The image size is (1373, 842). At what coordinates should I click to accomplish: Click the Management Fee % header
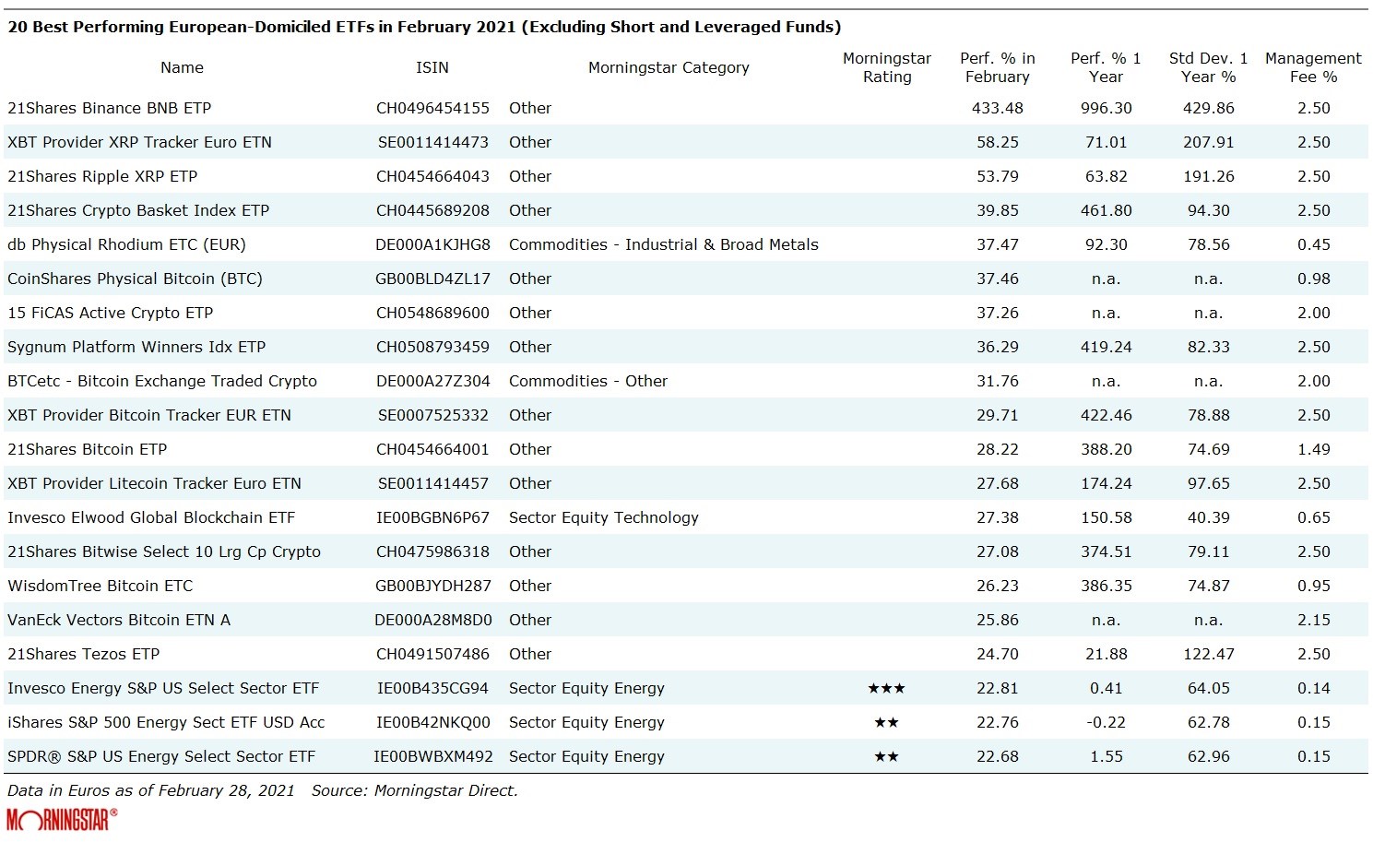point(1313,67)
